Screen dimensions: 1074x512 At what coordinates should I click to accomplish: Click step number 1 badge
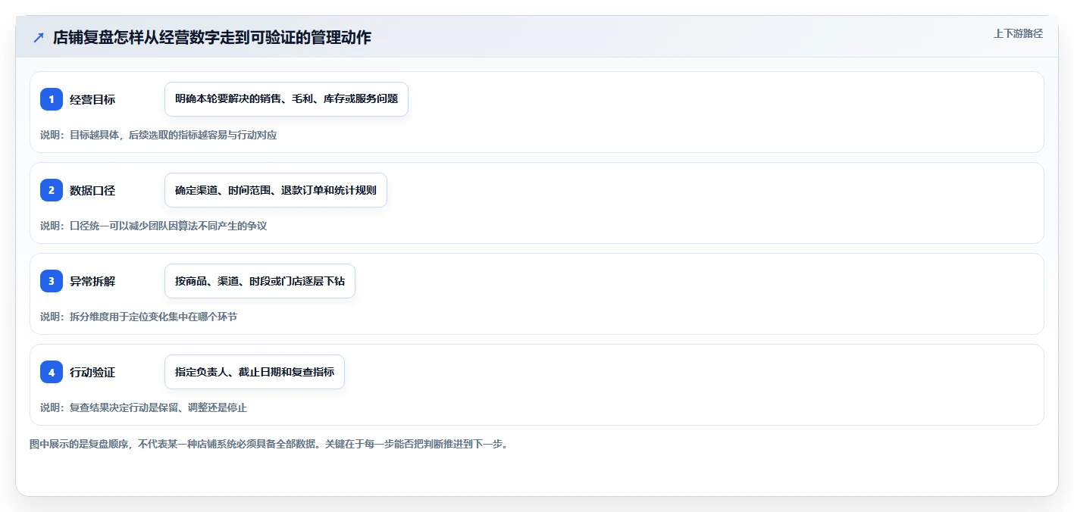[x=52, y=99]
